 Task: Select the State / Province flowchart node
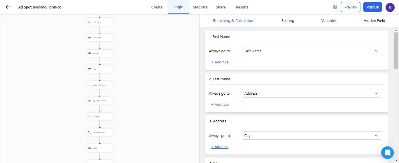100,85
